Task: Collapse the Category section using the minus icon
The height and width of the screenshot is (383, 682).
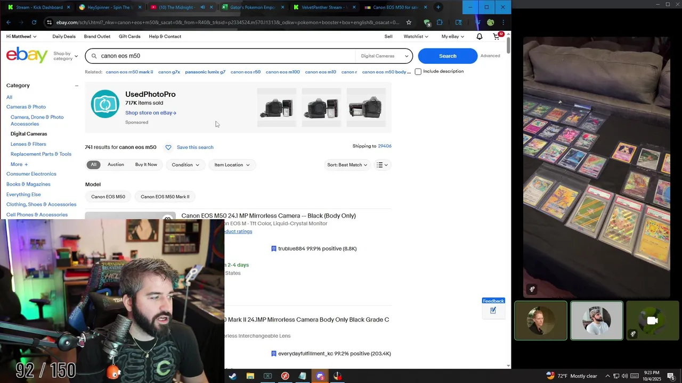Action: pos(76,86)
